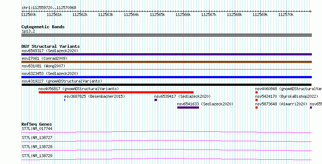Select the magenta ST7L|NM_138729 transcript line
This screenshot has height=164, width=322.
[166, 159]
